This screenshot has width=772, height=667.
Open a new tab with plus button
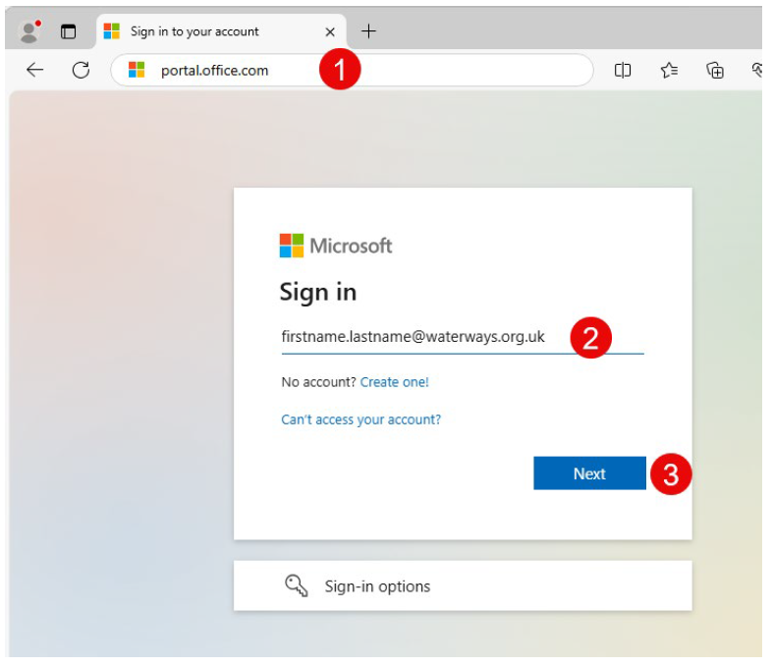click(x=368, y=31)
